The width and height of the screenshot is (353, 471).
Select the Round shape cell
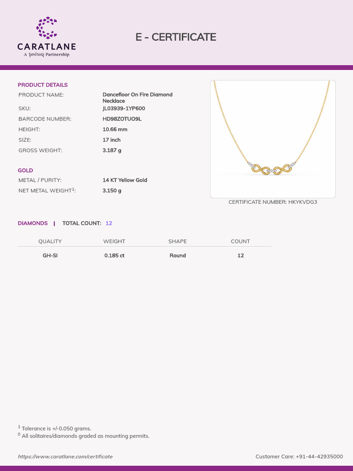pos(178,255)
